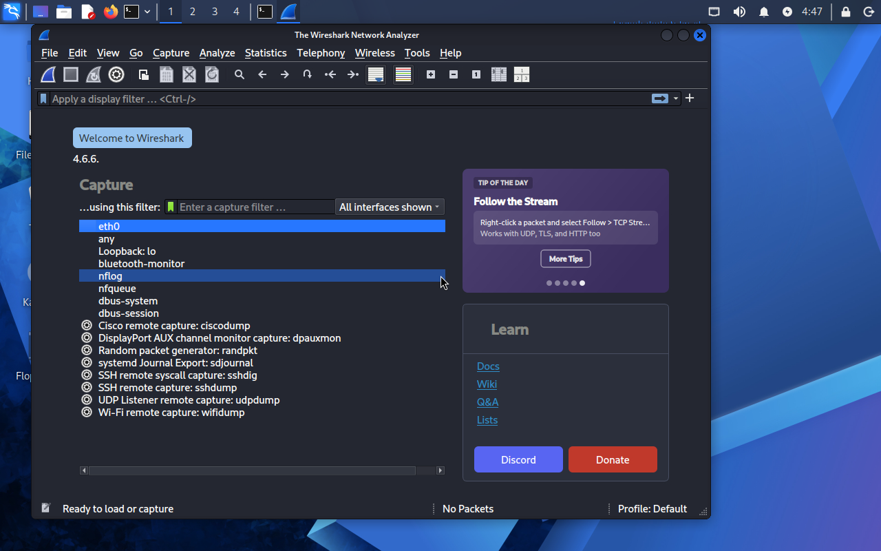Open the Wireless menu

point(375,53)
